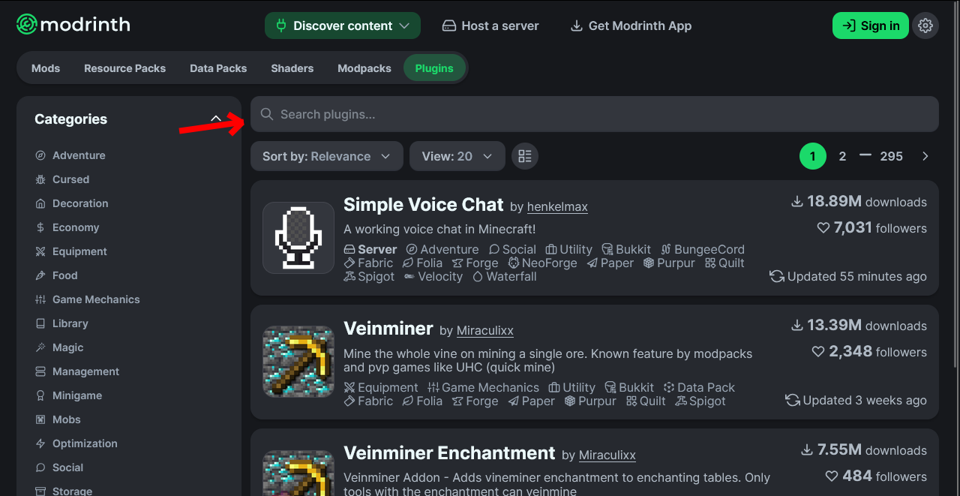The height and width of the screenshot is (496, 960).
Task: Click the Modrinth logo icon
Action: tap(27, 25)
